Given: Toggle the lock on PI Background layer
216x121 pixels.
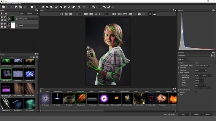Looking at the screenshot, I should 17,19.
